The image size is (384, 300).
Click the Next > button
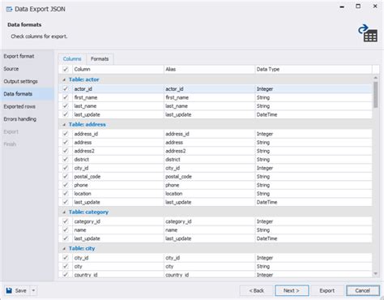click(x=292, y=290)
